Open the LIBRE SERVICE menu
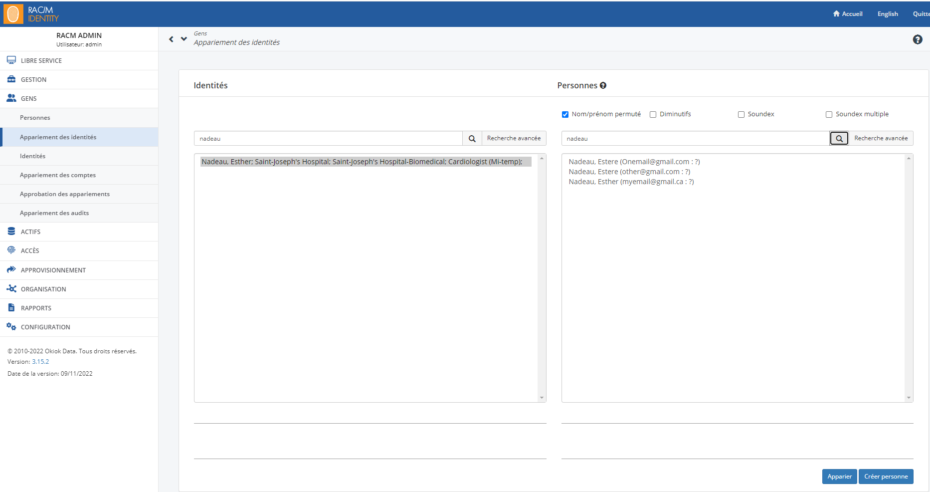The height and width of the screenshot is (492, 930). point(79,60)
